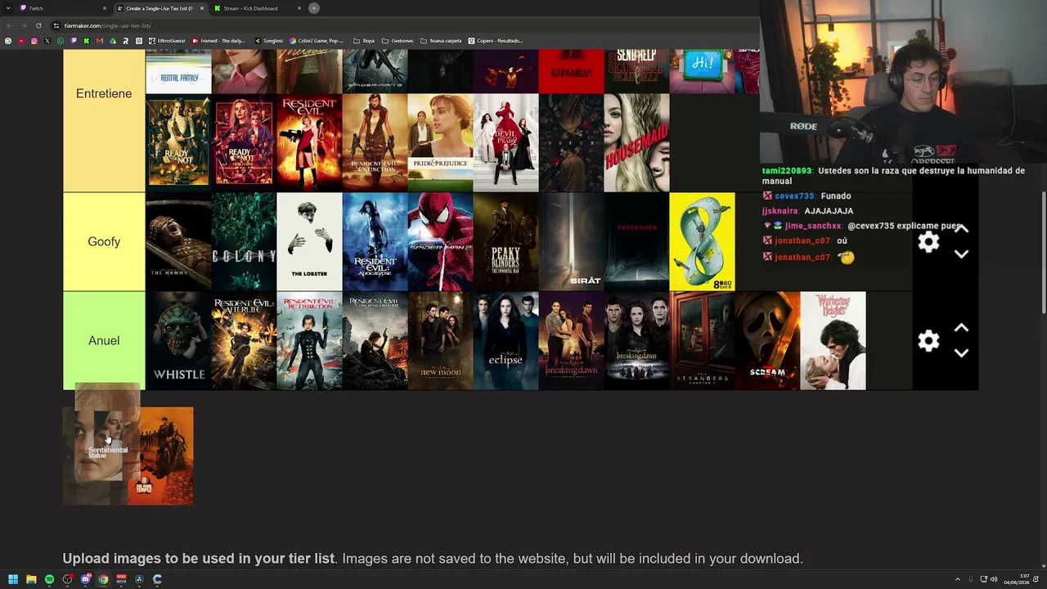This screenshot has height=589, width=1047.
Task: Show hidden system tray icons
Action: [958, 579]
